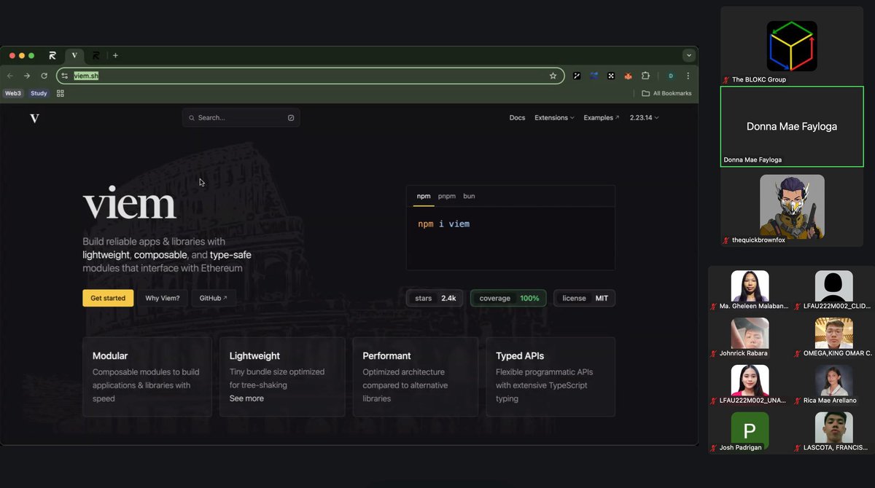Focus the Search field on viem site
Viewport: 875px width, 488px height.
[x=241, y=117]
